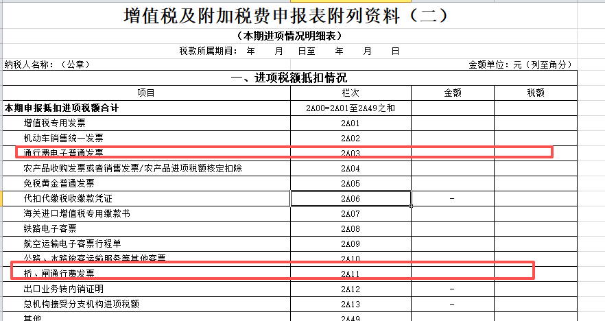Select the 2A11 cell
This screenshot has height=321, width=605.
tap(351, 274)
